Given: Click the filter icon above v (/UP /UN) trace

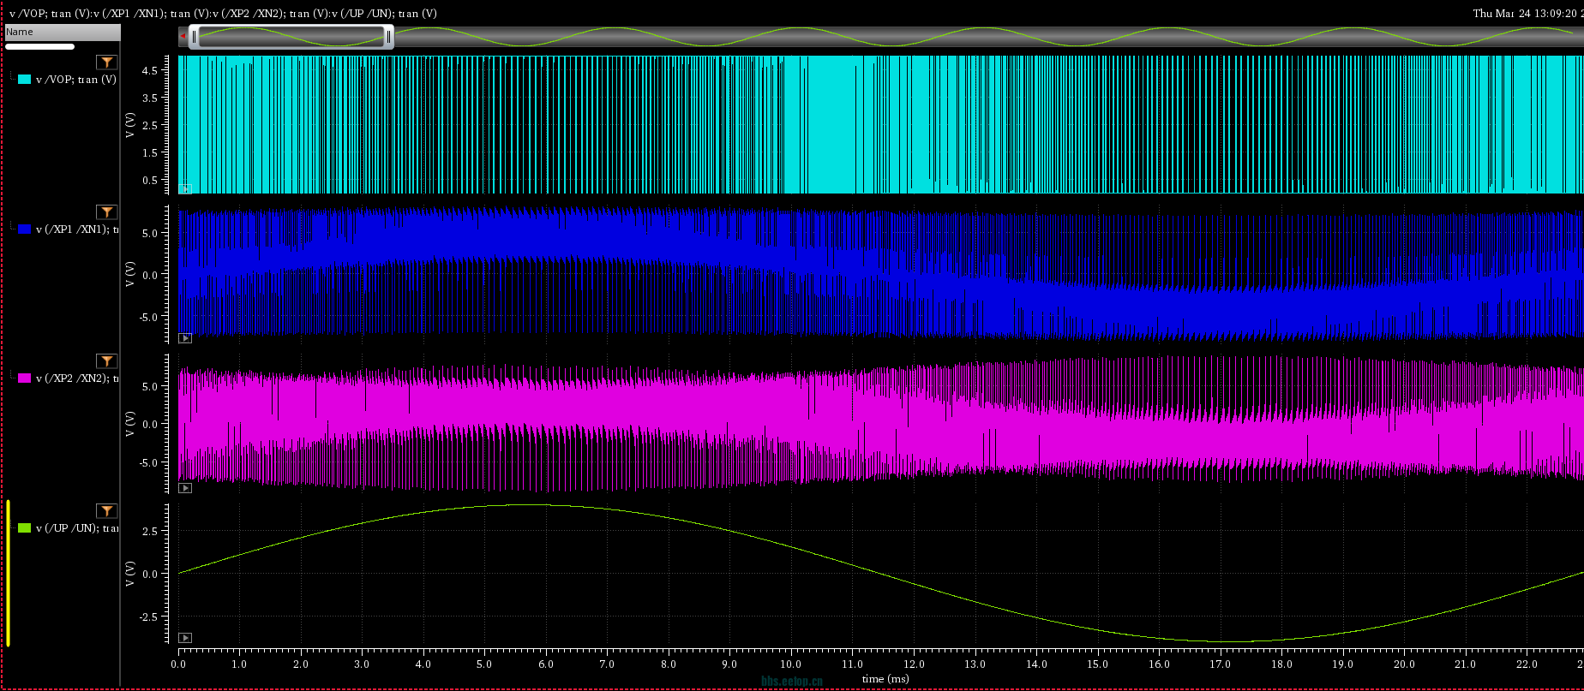Looking at the screenshot, I should click(x=106, y=511).
